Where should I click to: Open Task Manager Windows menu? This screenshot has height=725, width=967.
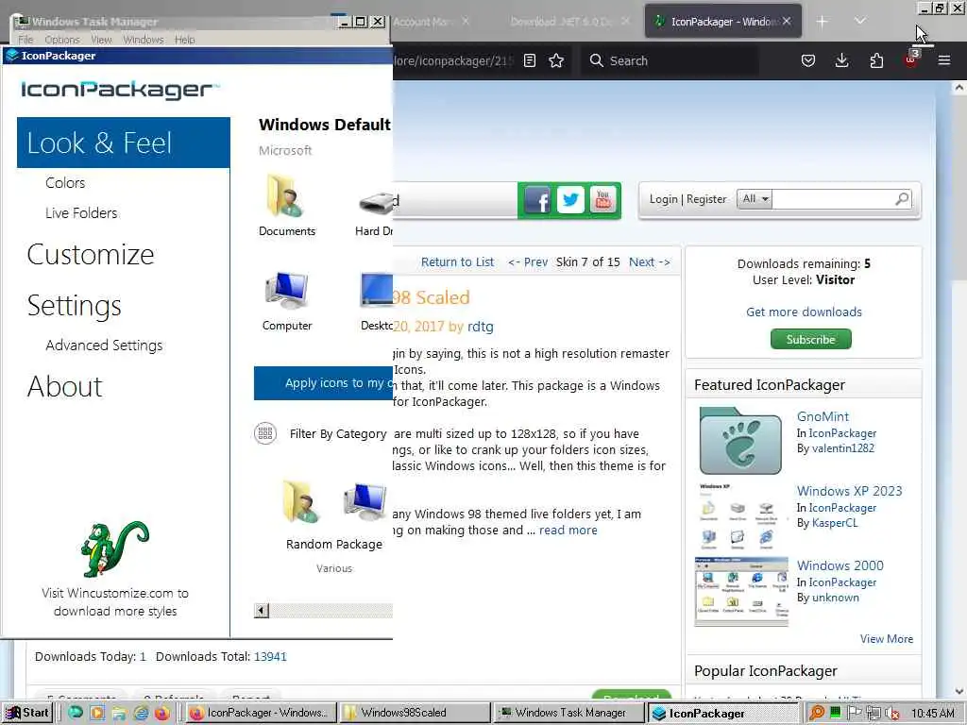pos(144,40)
